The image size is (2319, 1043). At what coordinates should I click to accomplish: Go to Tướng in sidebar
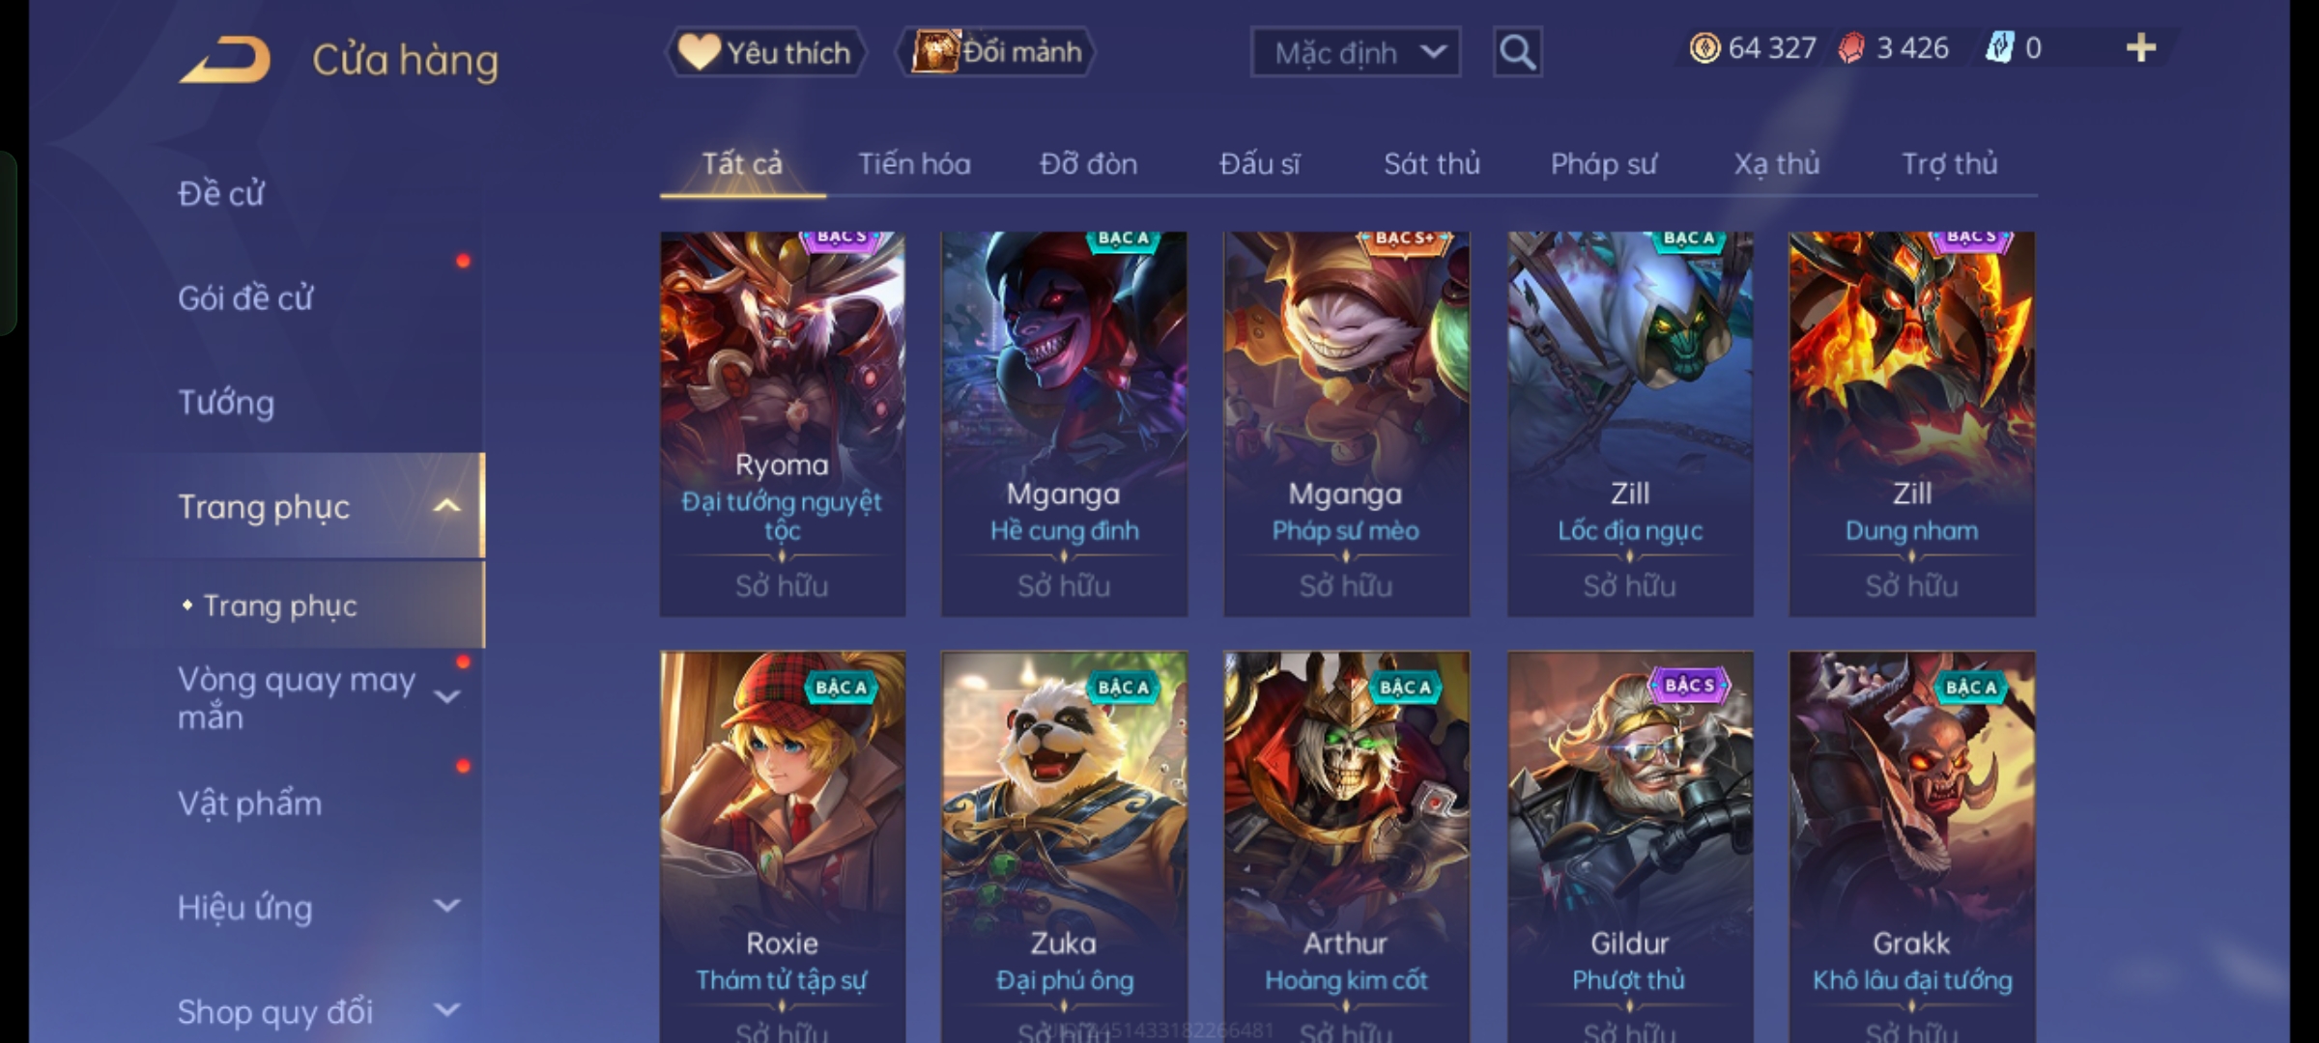pos(226,402)
